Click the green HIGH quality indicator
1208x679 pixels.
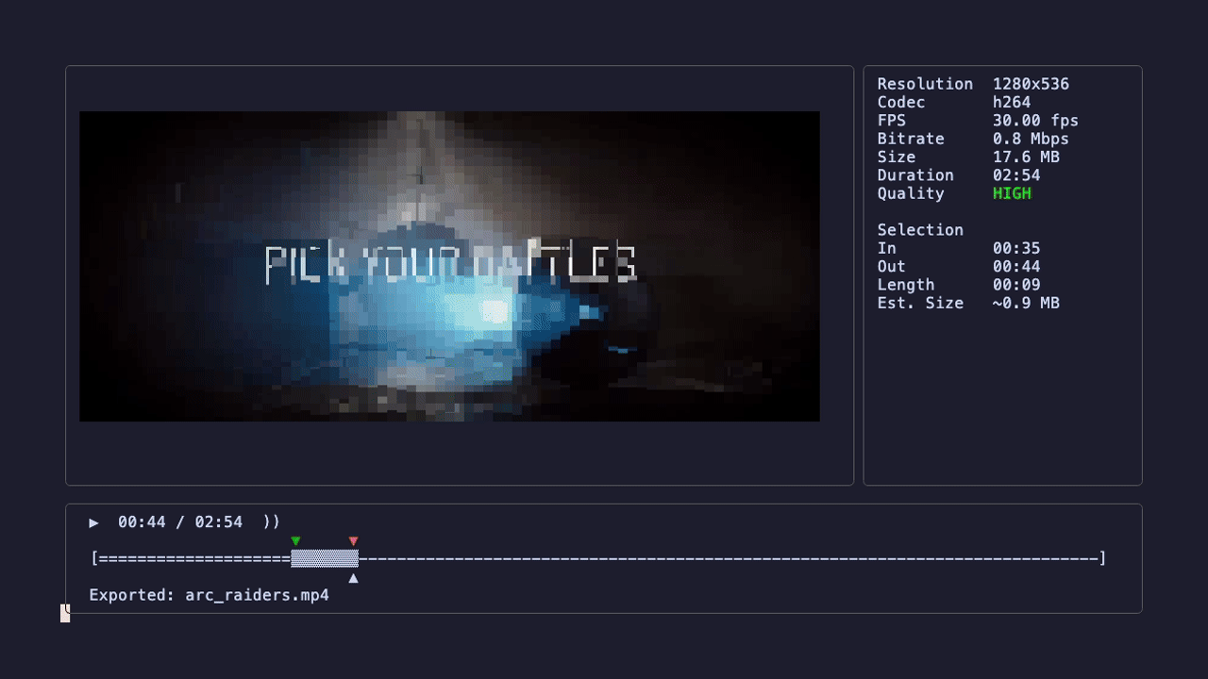1012,193
